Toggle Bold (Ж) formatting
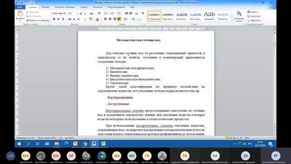Viewport: 291px width, 164px height. click(x=54, y=19)
